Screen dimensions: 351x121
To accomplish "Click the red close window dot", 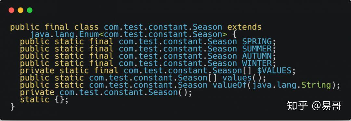I will [x=11, y=10].
